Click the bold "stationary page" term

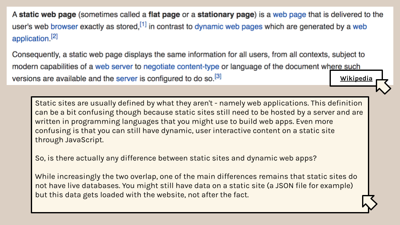tap(225, 15)
